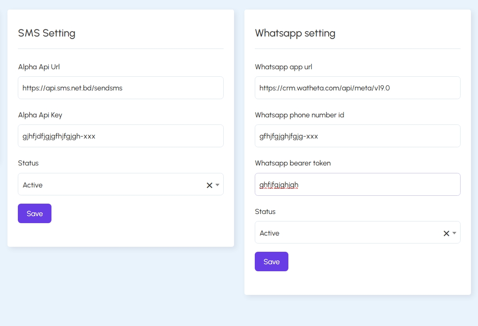Click into the Whatsapp bearer token field

pyautogui.click(x=358, y=184)
